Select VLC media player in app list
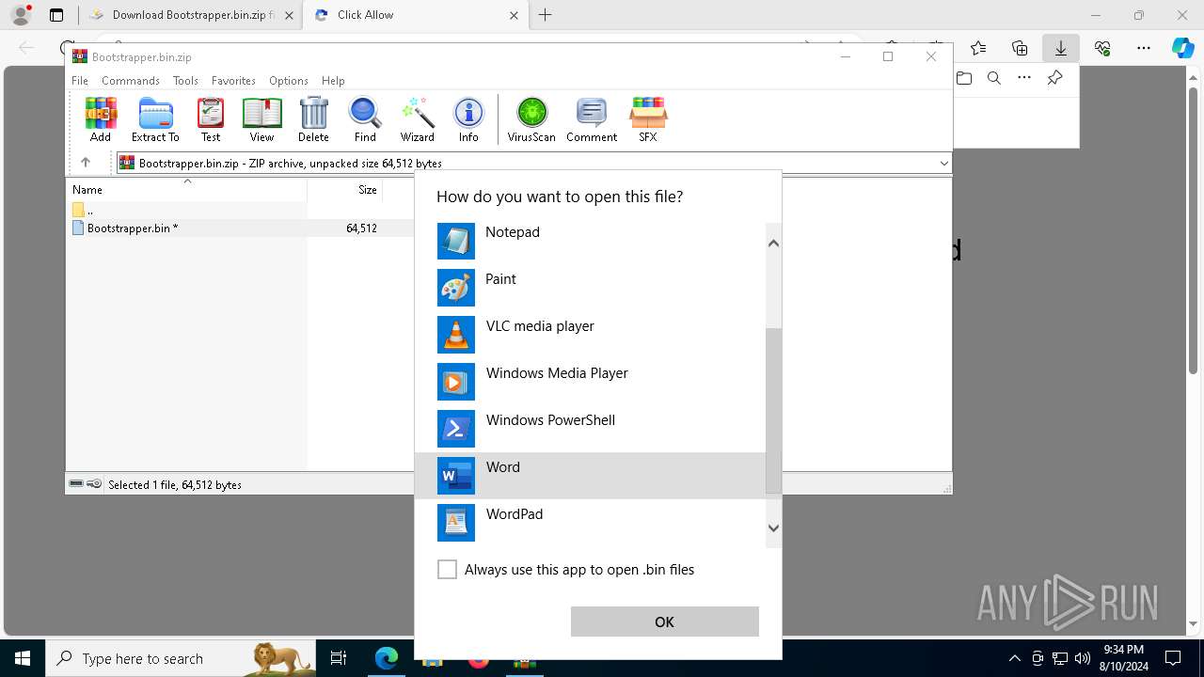 tap(590, 335)
